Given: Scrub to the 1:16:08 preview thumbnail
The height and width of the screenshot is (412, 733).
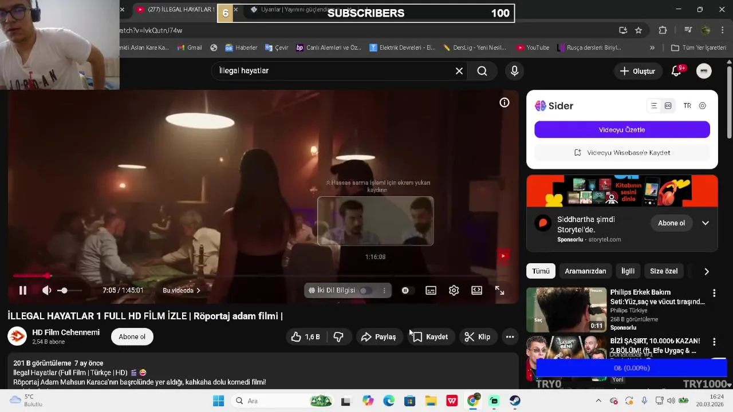Looking at the screenshot, I should pos(376,221).
